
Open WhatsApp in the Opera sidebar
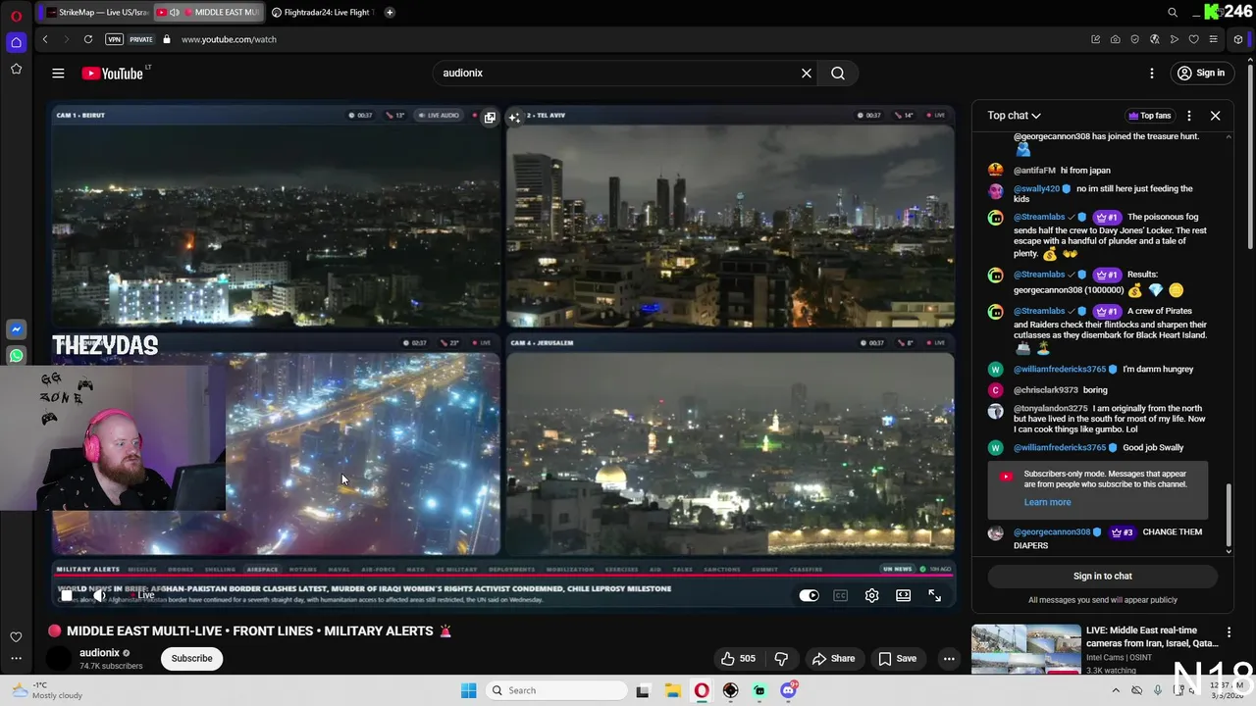click(16, 356)
